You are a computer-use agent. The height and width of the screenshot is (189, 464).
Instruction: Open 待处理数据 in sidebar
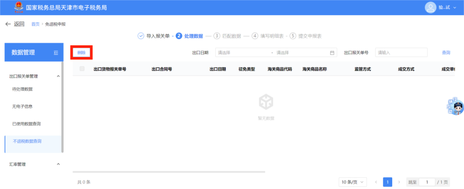[x=22, y=89]
